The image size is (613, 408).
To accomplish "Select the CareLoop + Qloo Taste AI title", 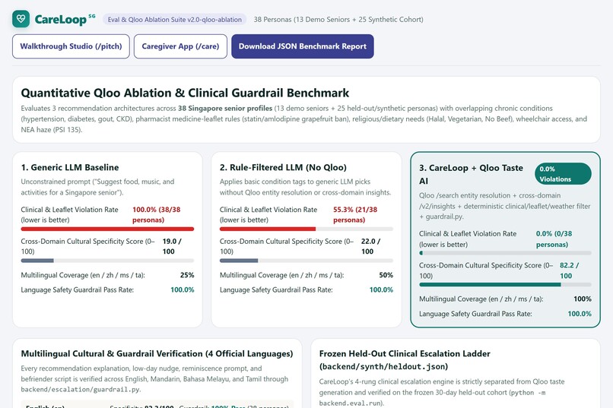I will point(471,174).
